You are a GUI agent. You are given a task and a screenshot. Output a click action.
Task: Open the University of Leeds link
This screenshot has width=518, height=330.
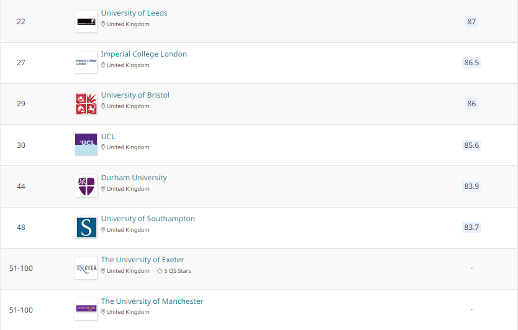(134, 13)
